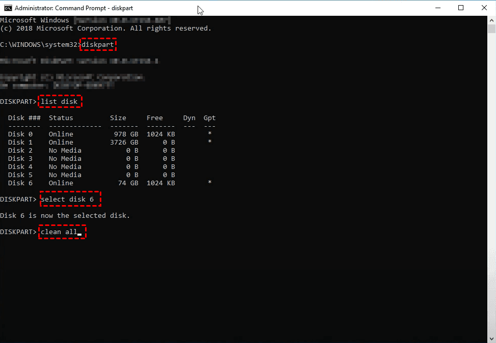The height and width of the screenshot is (343, 496).
Task: Click the scrollbar down arrow
Action: 491,338
